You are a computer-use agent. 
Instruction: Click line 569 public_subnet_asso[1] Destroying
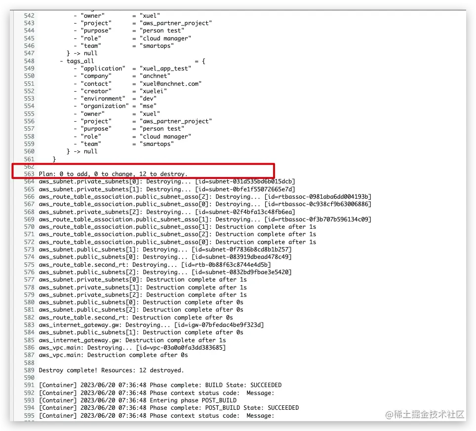point(205,219)
